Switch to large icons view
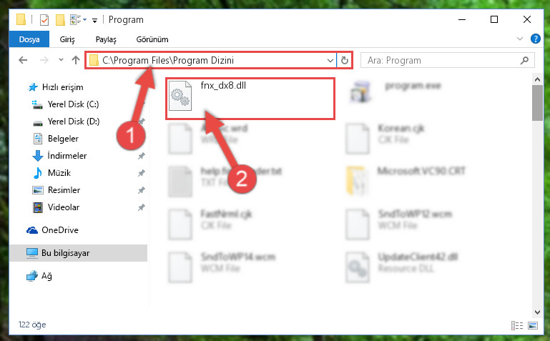The height and width of the screenshot is (341, 550). pos(533,325)
